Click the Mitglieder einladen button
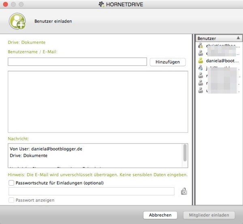243x224 pixels. pos(209,215)
